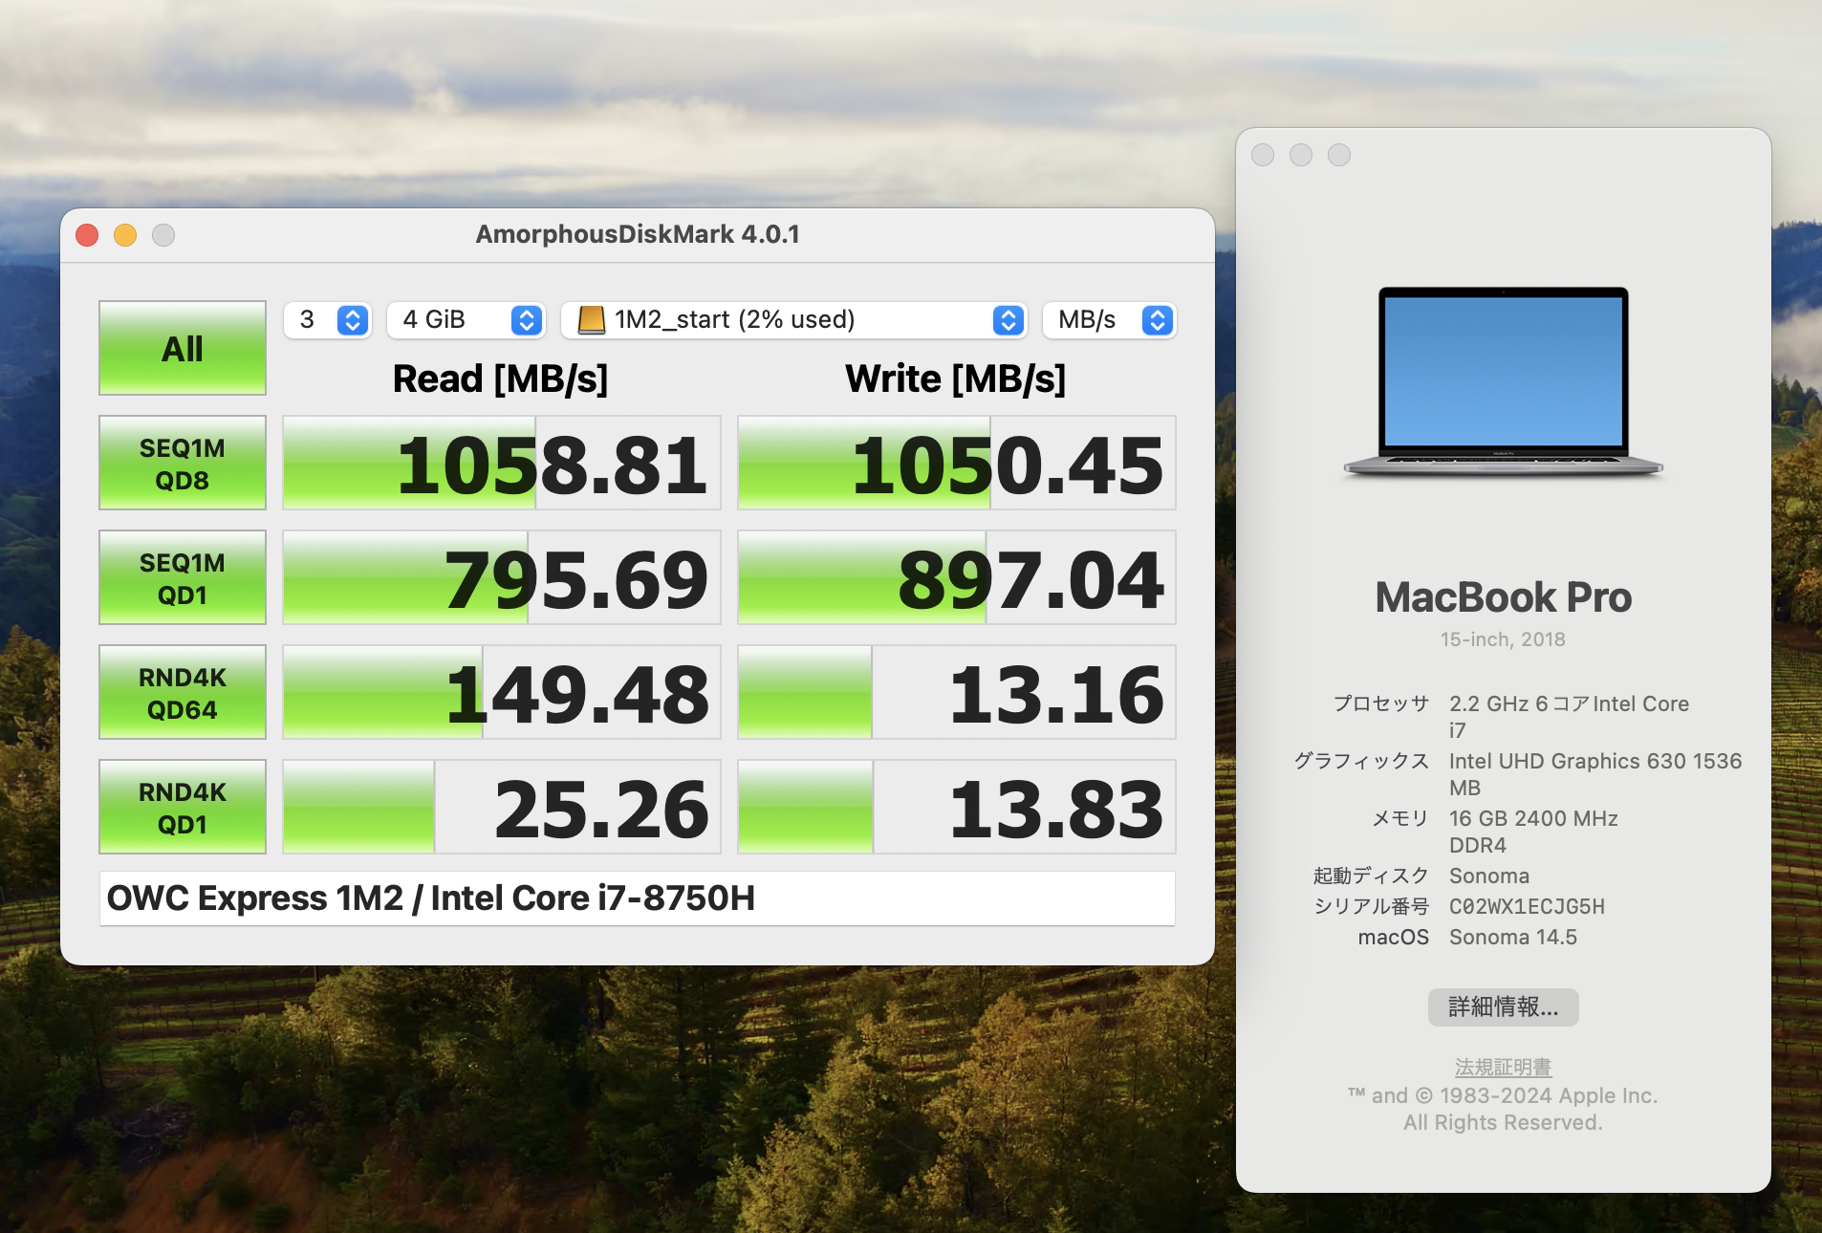Click the SEQ1M QD8 write result 1050.45
Viewport: 1822px width, 1233px height.
tap(957, 464)
